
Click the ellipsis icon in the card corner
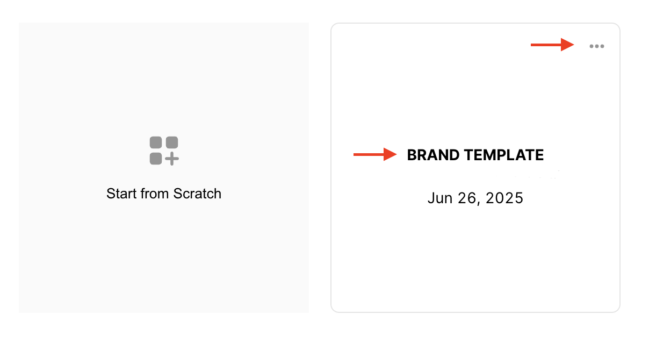click(x=596, y=46)
